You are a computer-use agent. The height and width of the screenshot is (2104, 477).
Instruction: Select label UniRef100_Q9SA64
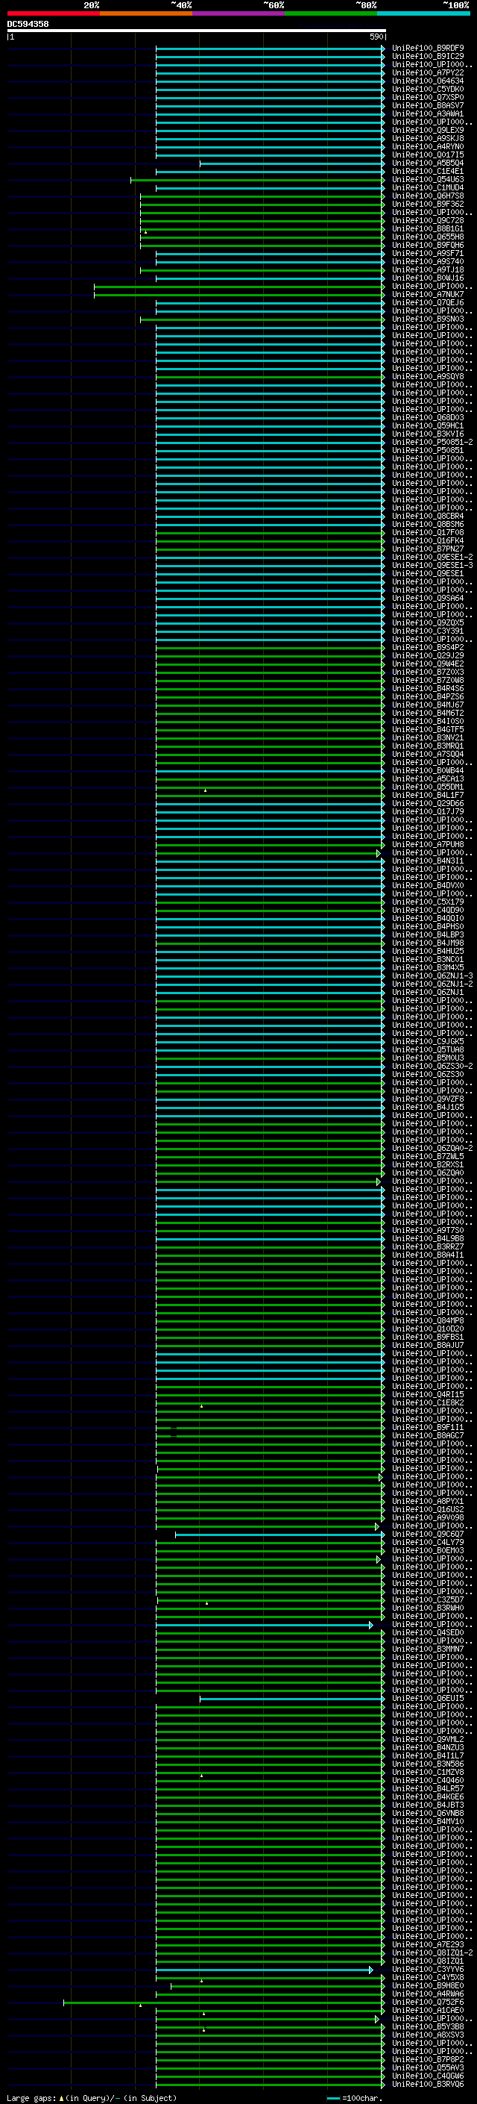pos(428,599)
